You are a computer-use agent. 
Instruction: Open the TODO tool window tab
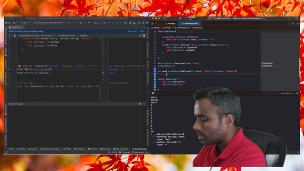pyautogui.click(x=67, y=149)
